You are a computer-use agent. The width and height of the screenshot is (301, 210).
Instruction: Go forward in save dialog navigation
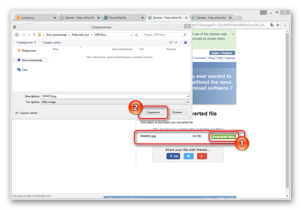tap(24, 35)
